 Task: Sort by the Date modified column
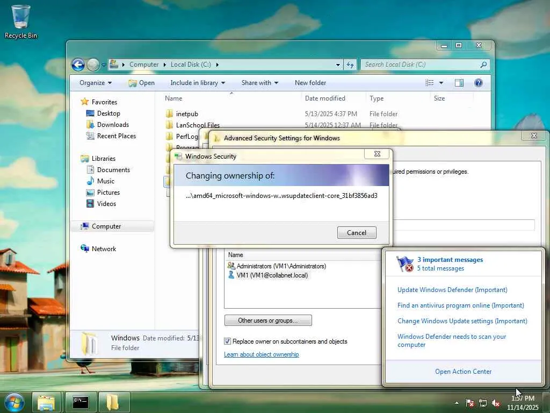pyautogui.click(x=333, y=98)
